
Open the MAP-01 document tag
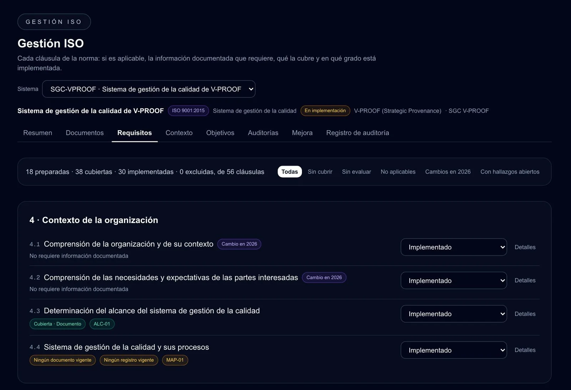[x=175, y=360]
